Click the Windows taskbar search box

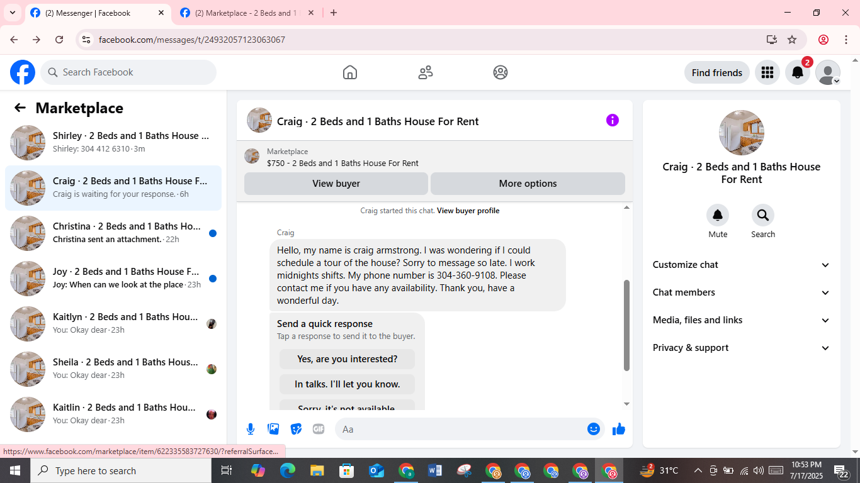coord(120,470)
